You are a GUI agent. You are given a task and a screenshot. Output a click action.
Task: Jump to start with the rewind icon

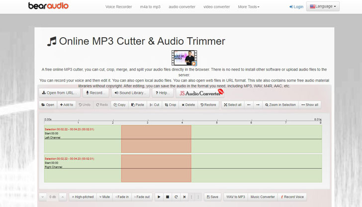click(184, 197)
